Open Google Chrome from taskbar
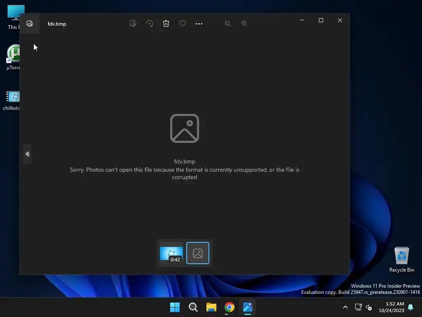422x317 pixels. (230, 307)
